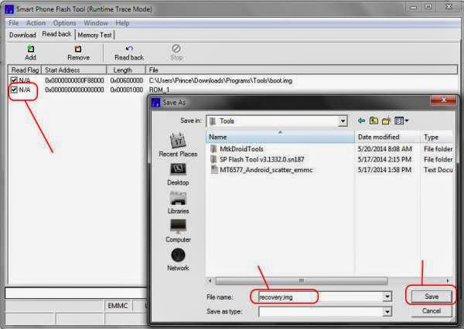Create new folder icon in Save As
This screenshot has width=464, height=329.
pyautogui.click(x=386, y=120)
